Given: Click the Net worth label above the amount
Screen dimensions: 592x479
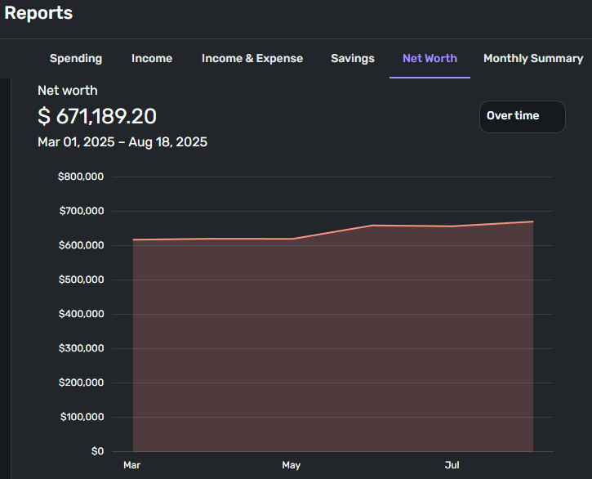Looking at the screenshot, I should pos(68,91).
